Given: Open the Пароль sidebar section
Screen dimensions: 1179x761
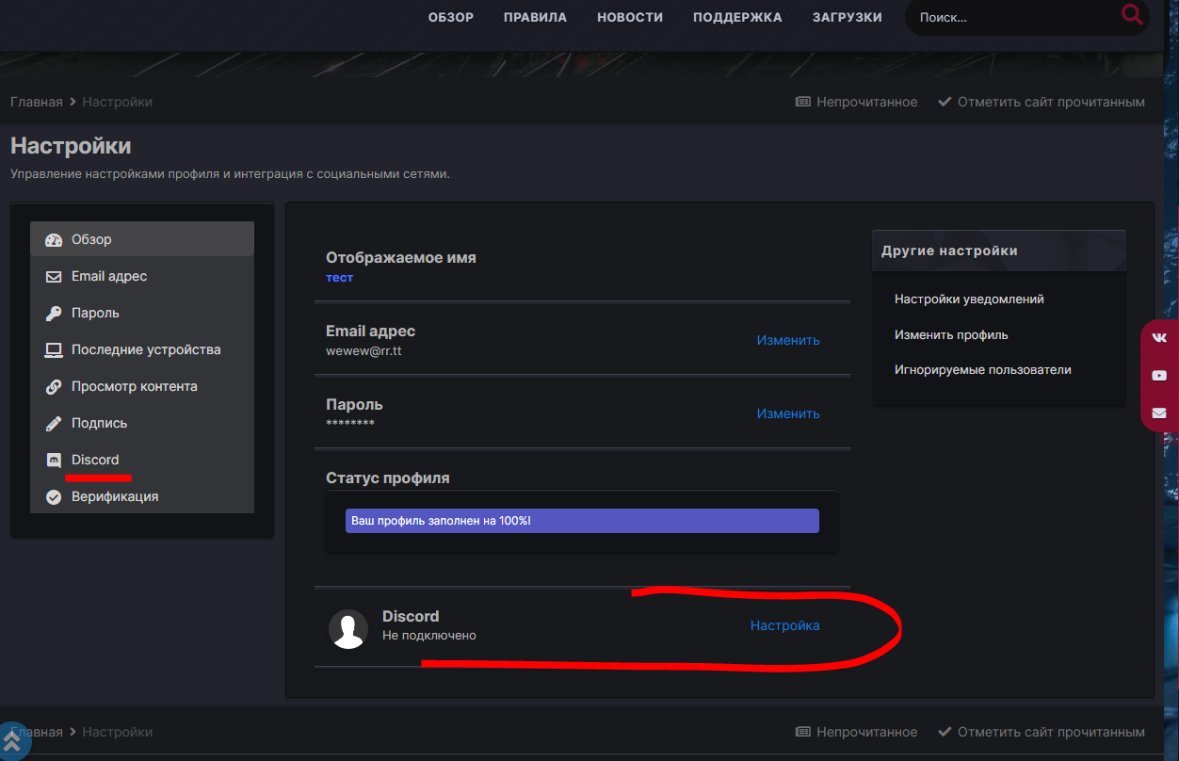Looking at the screenshot, I should pyautogui.click(x=95, y=313).
